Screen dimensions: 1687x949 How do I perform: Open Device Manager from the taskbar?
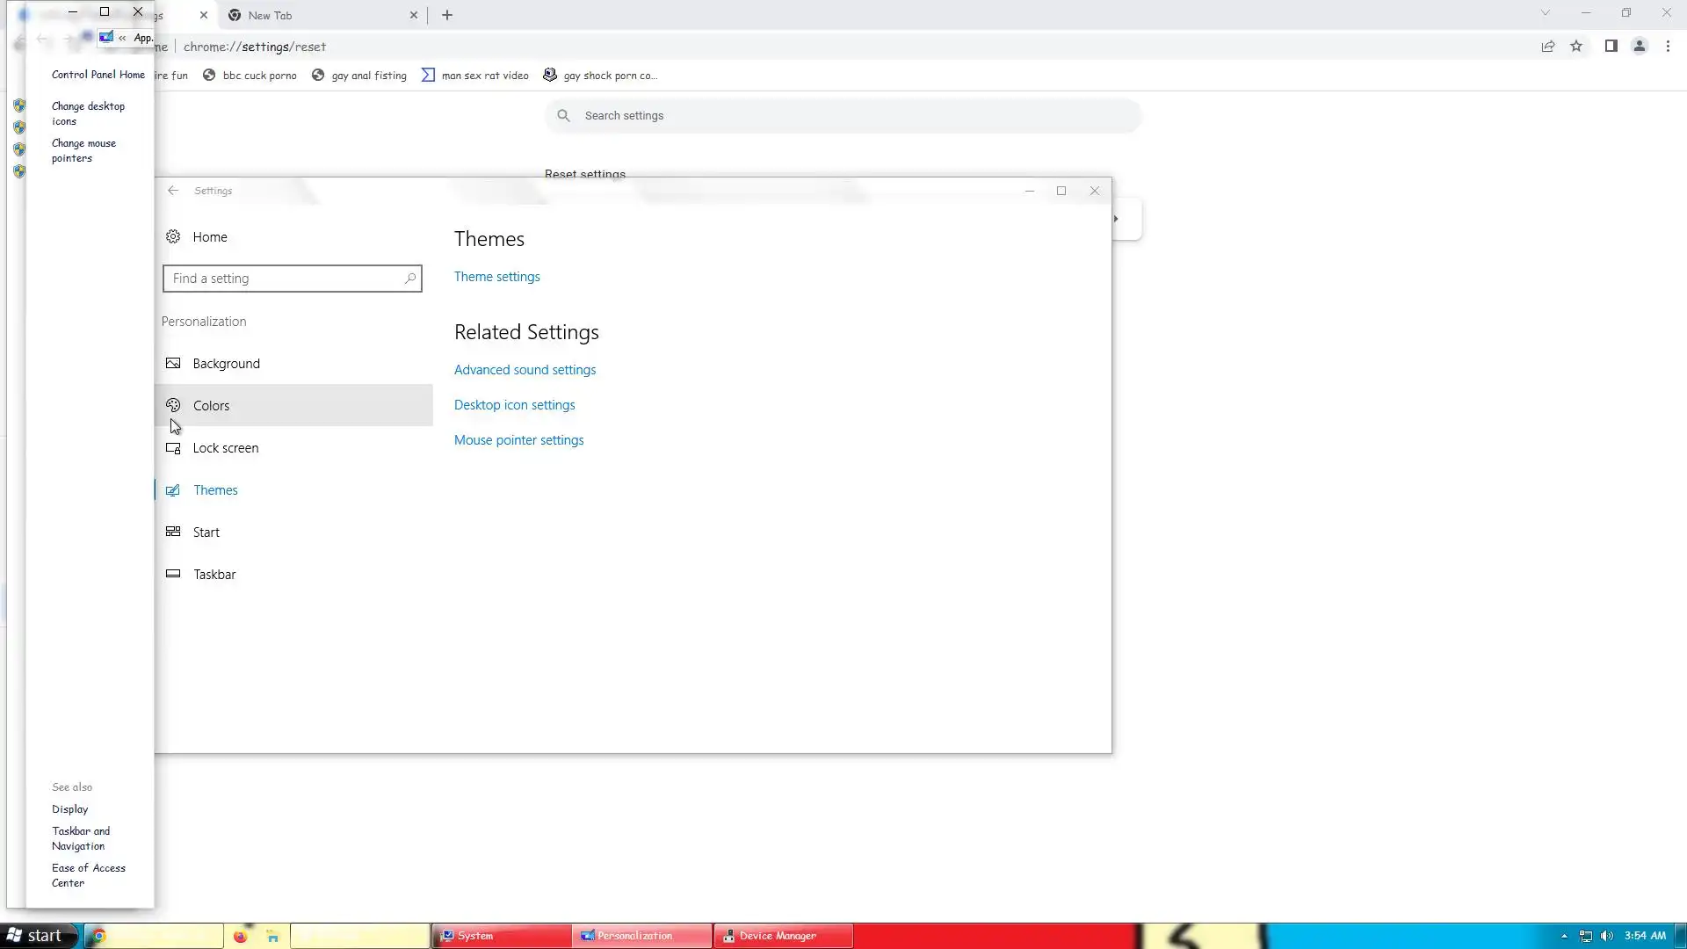pos(778,936)
